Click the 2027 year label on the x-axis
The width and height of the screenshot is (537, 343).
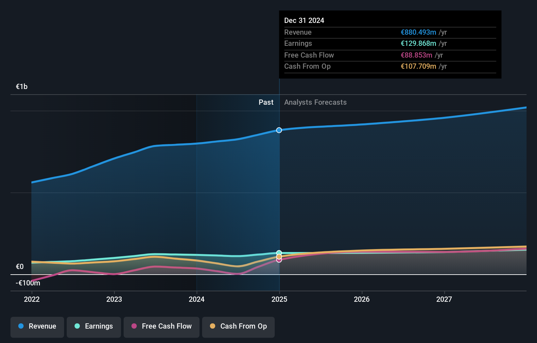pos(444,299)
